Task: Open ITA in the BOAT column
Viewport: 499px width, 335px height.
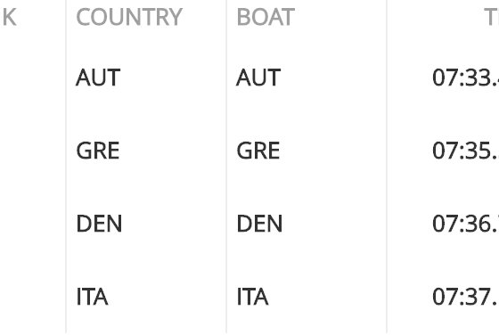Action: click(x=253, y=297)
